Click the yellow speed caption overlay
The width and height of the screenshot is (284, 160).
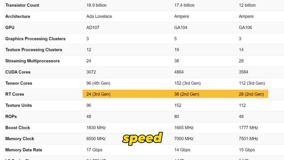pos(142,139)
